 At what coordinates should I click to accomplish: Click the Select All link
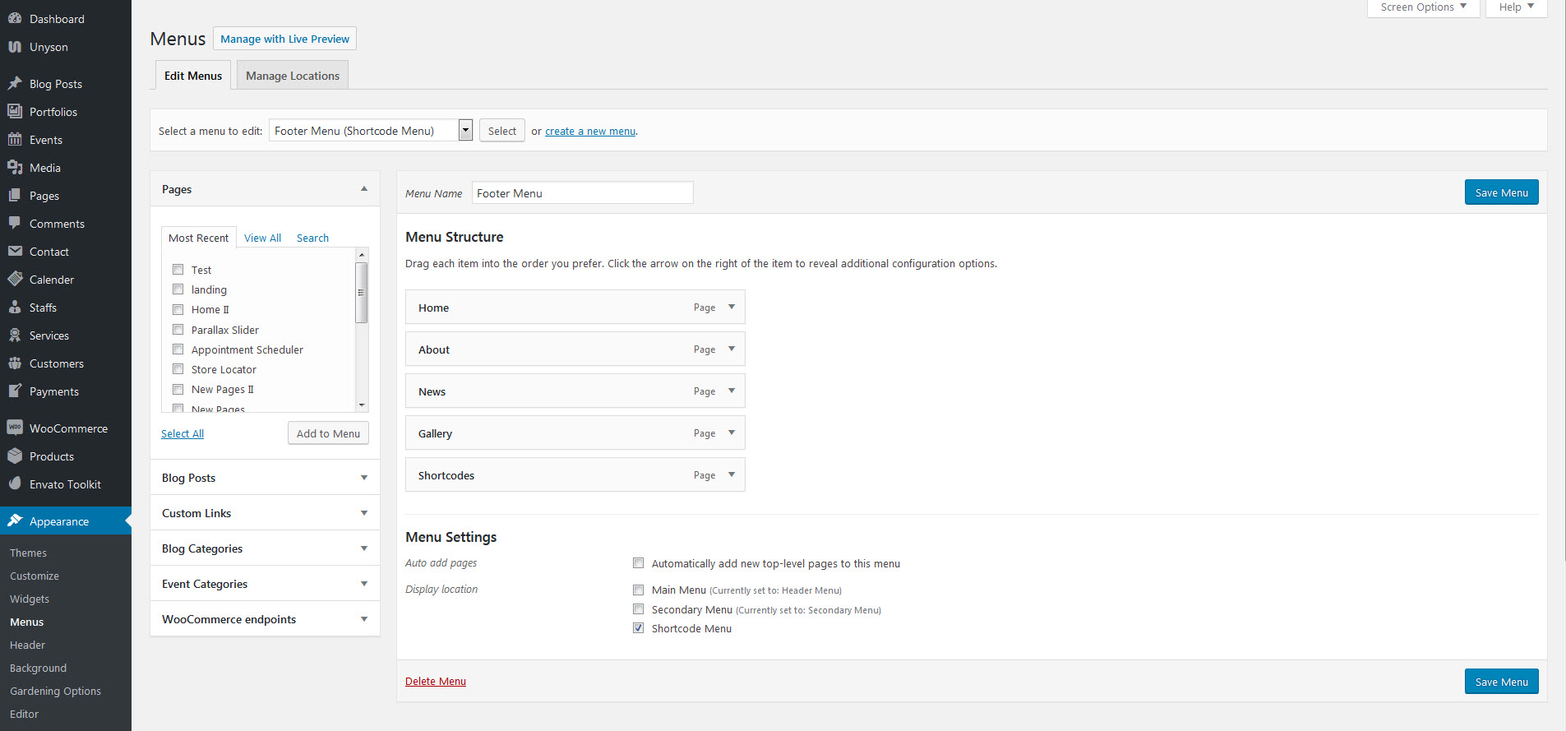(x=182, y=433)
